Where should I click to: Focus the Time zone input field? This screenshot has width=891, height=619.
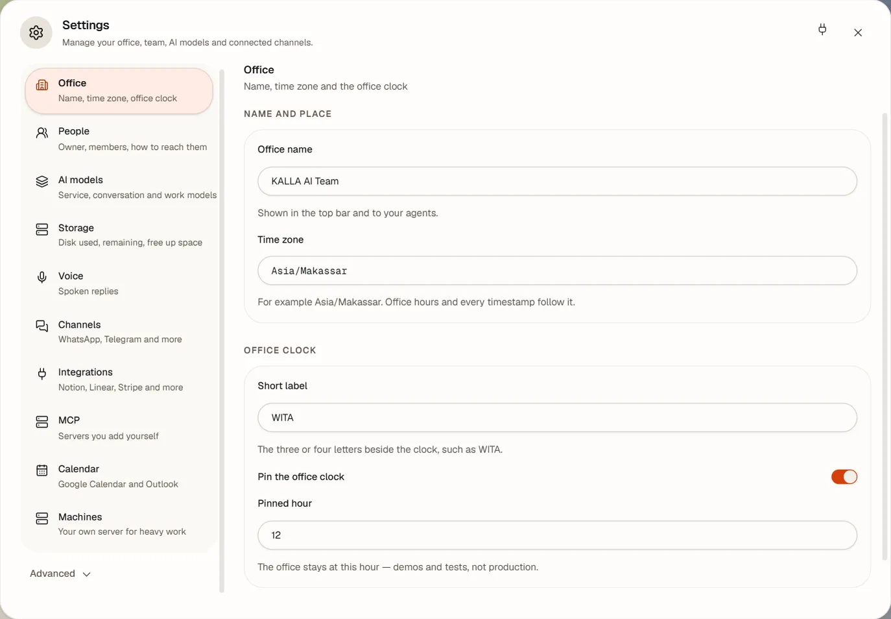(557, 271)
